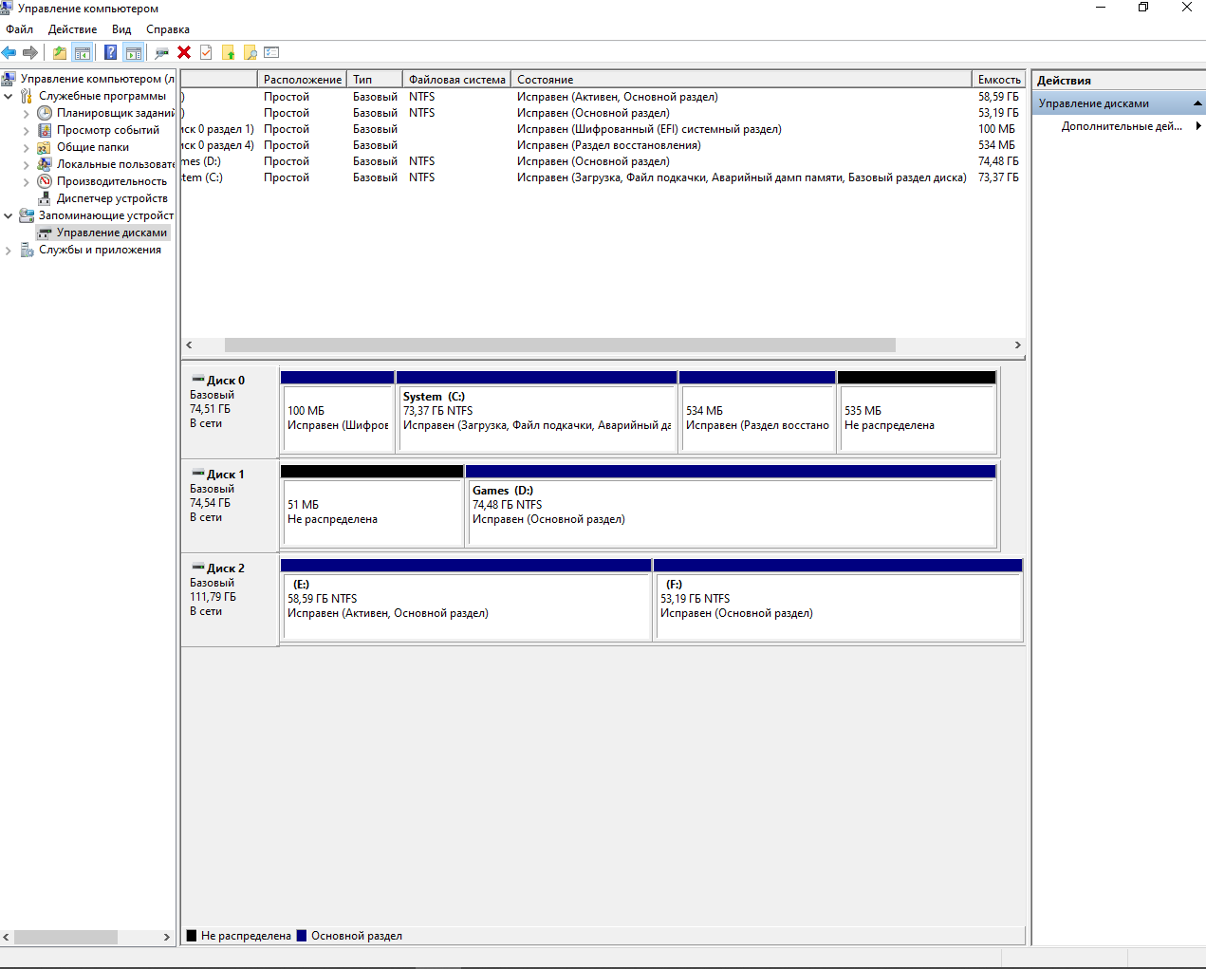The height and width of the screenshot is (969, 1206).
Task: Select the 74,48 ГБ (D:) volume row
Action: (x=603, y=161)
